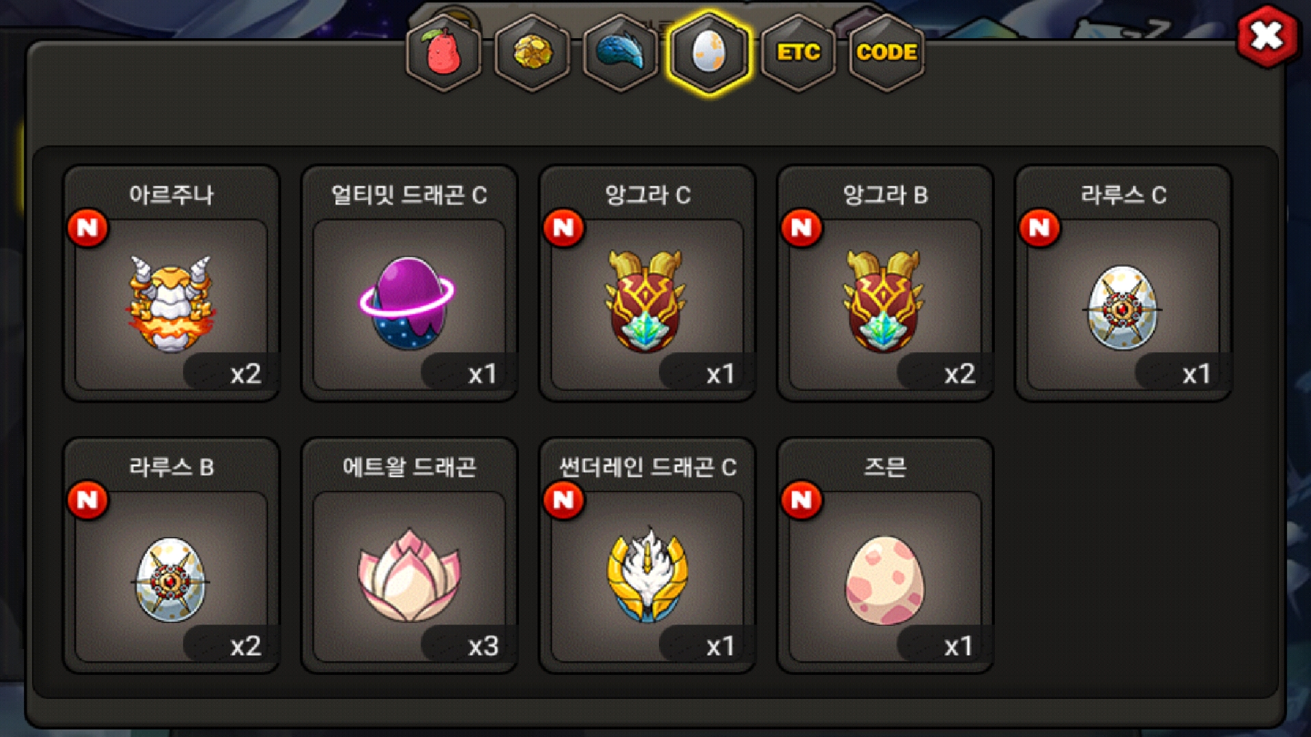Tap the 라루스 C egg
This screenshot has height=737, width=1311.
1123,283
